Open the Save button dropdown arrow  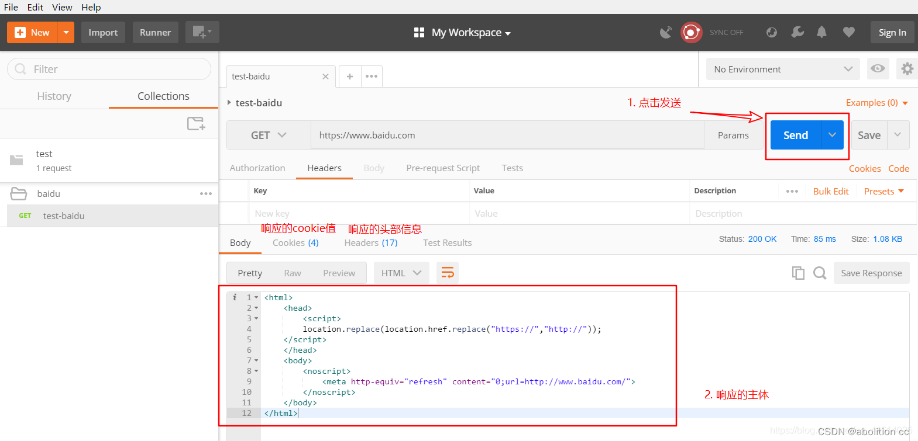click(x=898, y=135)
